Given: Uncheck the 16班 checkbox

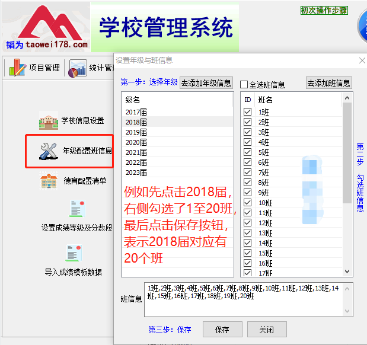Looking at the screenshot, I should (247, 263).
